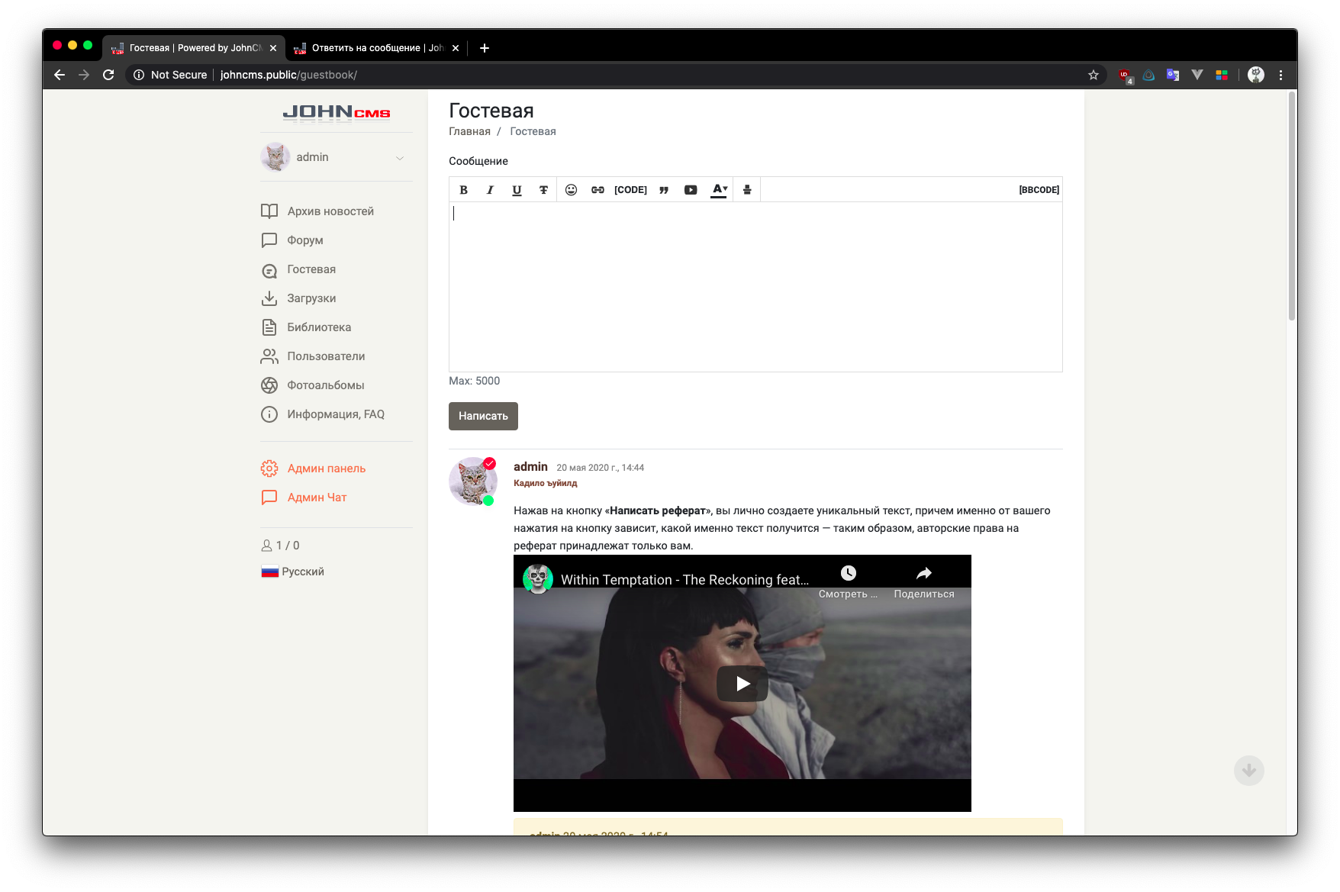
Task: Click the JohnCMS logo
Action: (337, 113)
